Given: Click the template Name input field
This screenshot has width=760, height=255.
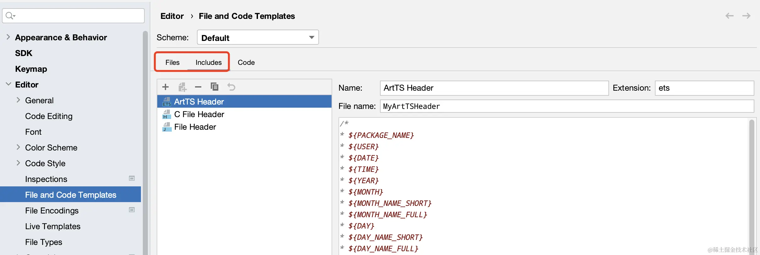Looking at the screenshot, I should (494, 88).
